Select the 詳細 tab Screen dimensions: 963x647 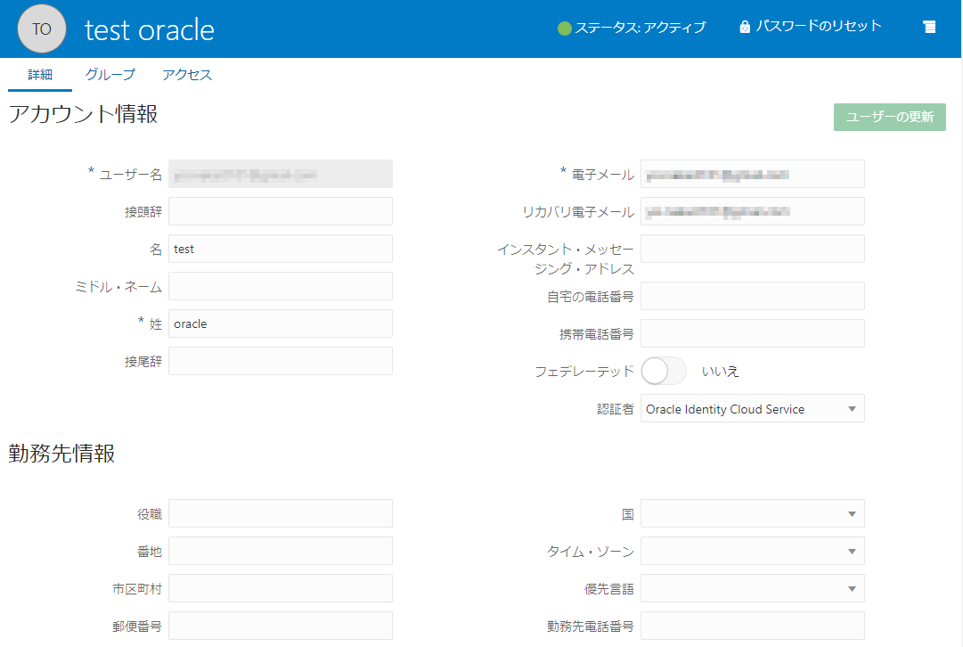click(x=40, y=75)
